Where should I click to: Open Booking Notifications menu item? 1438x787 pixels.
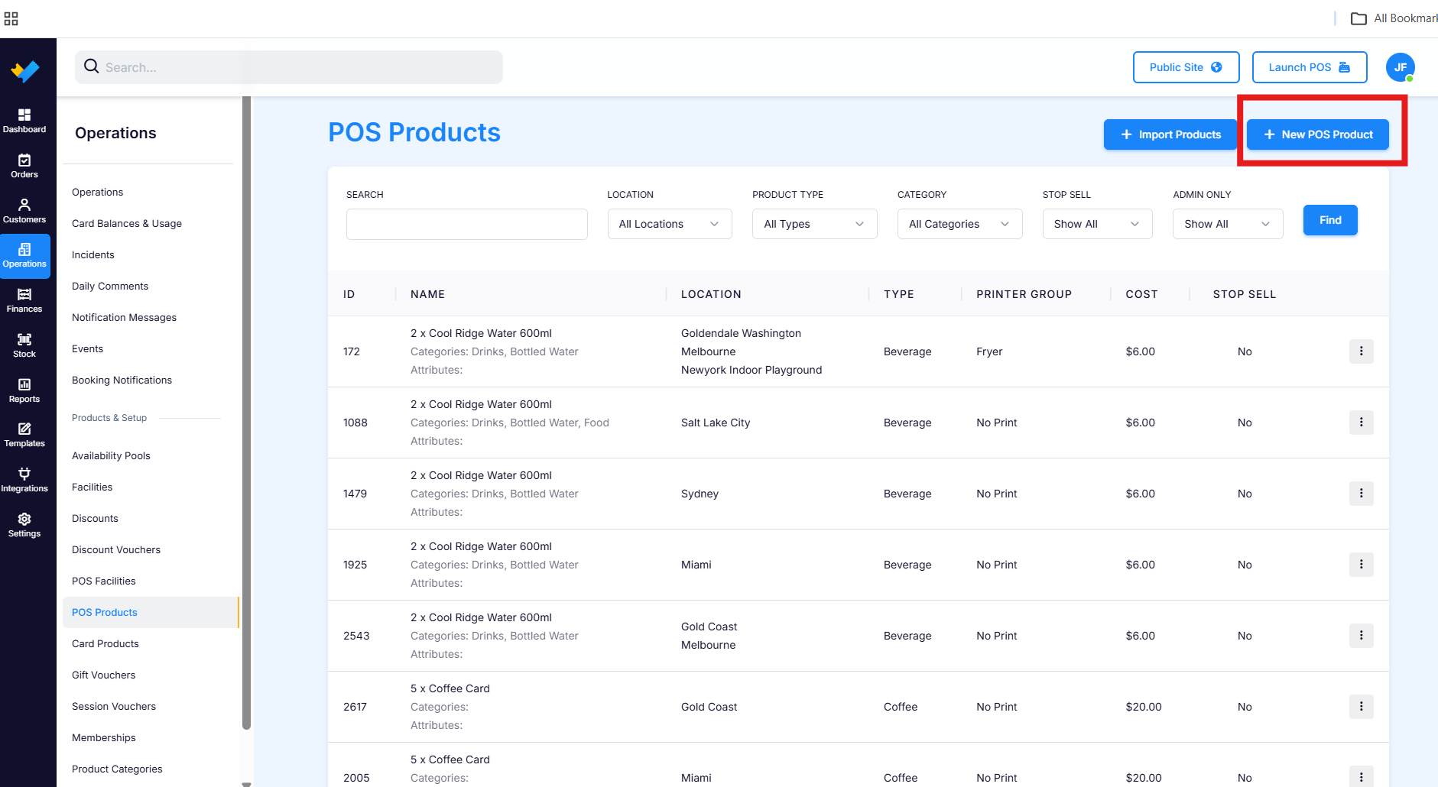pyautogui.click(x=122, y=380)
